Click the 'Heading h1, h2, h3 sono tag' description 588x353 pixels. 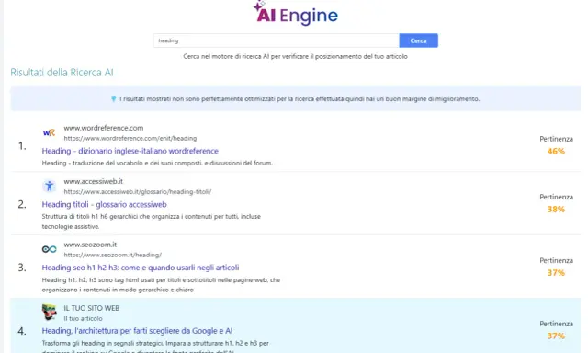161,285
